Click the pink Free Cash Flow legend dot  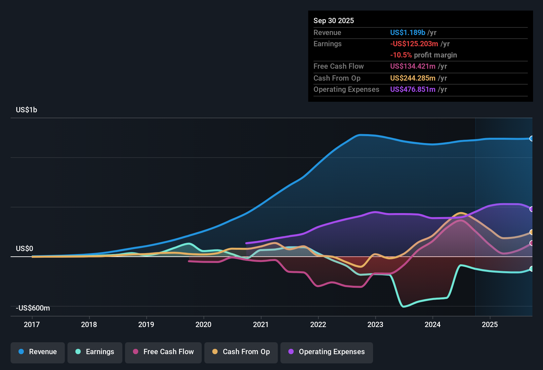click(136, 352)
